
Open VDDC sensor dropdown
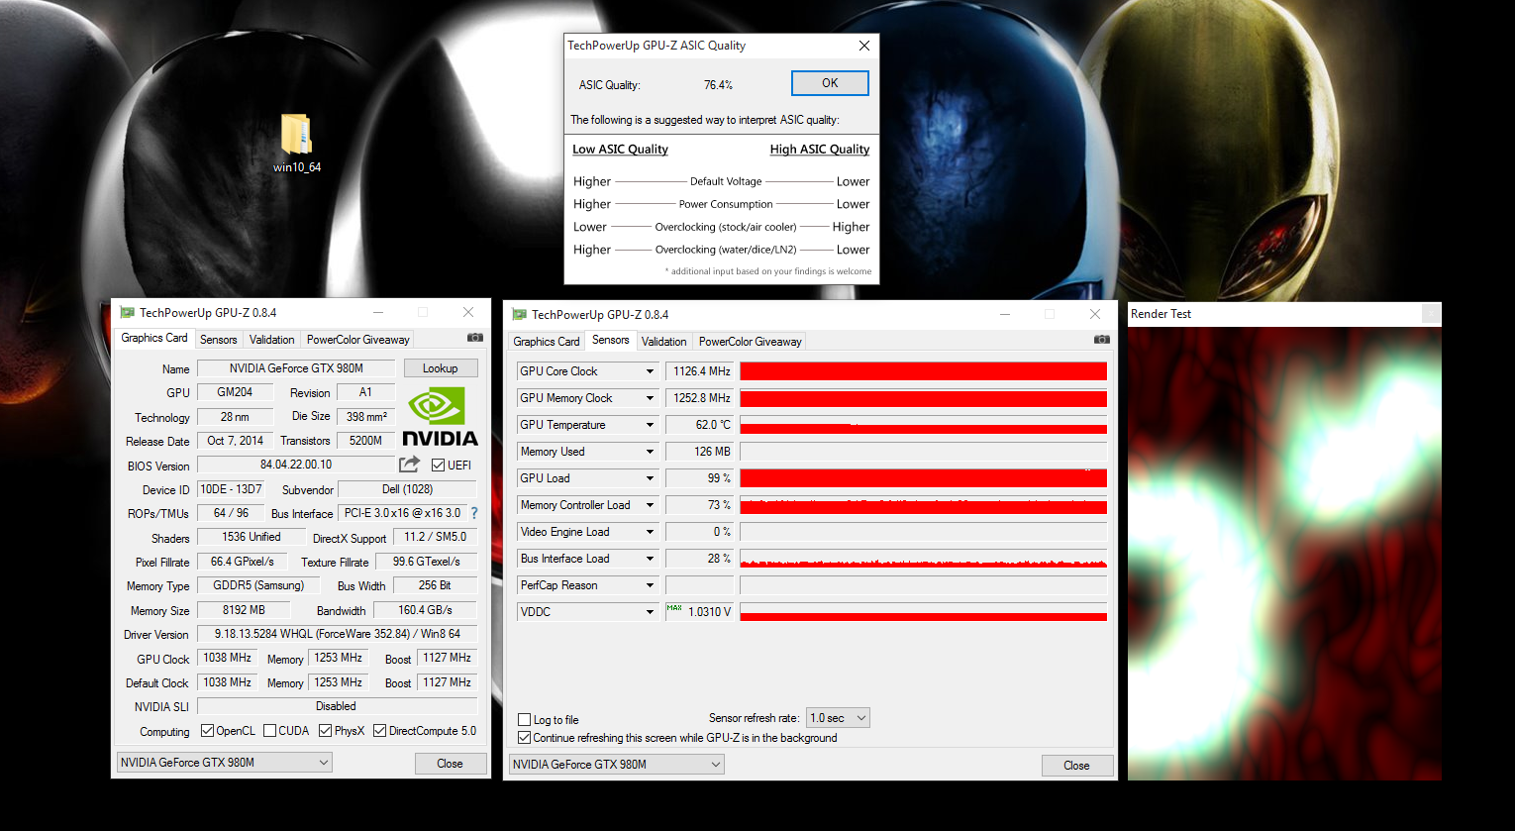[650, 612]
